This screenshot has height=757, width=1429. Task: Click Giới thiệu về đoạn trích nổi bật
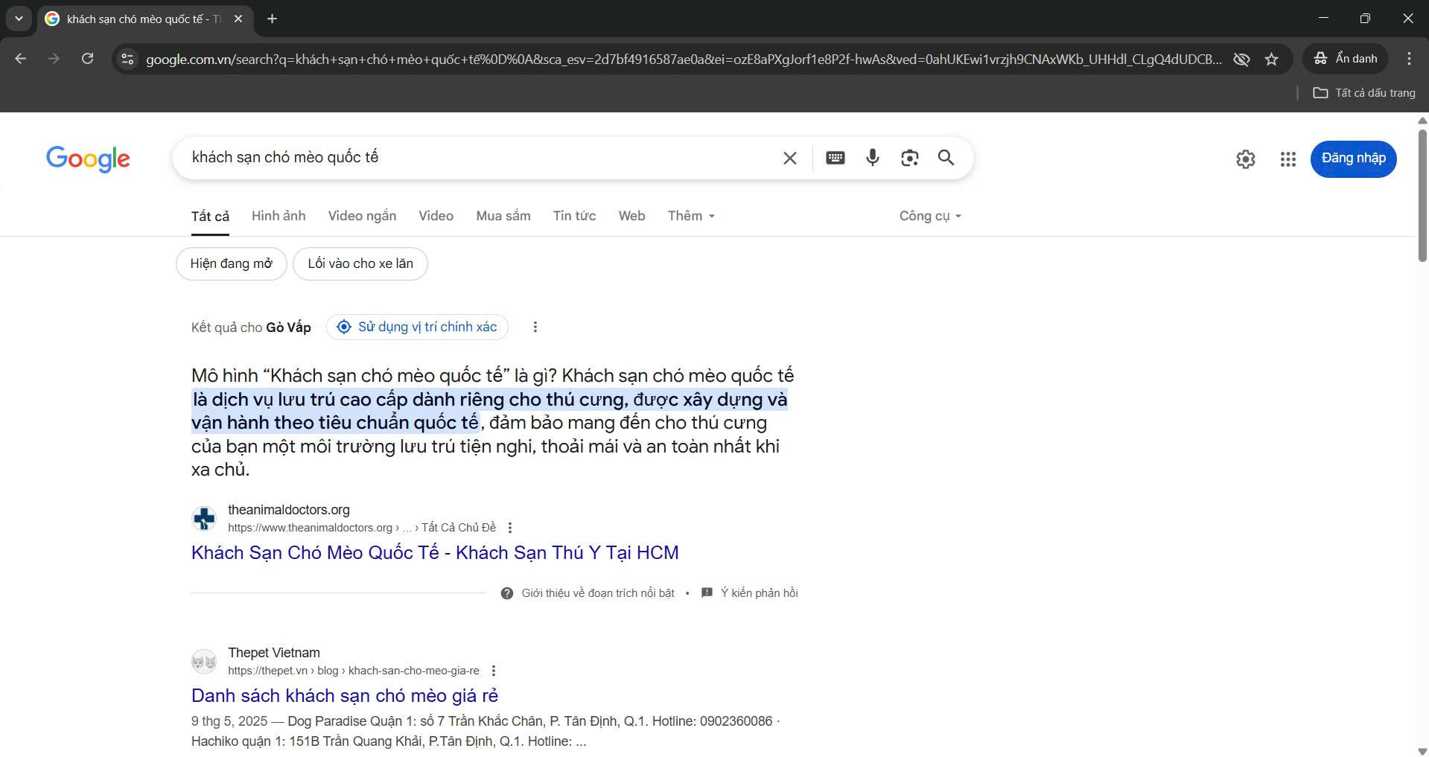598,593
